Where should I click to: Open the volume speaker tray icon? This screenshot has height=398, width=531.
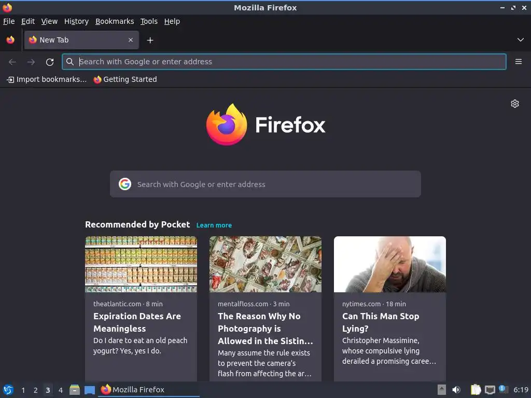point(456,390)
